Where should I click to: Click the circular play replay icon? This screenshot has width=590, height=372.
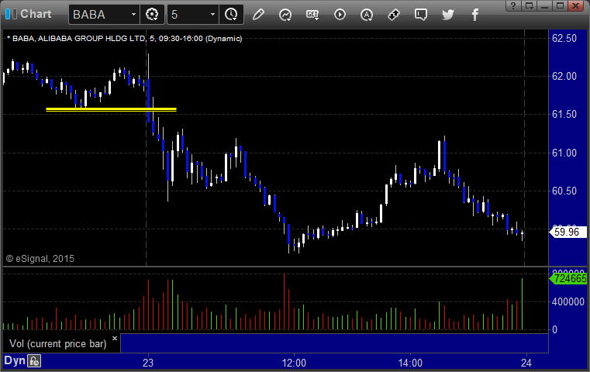(x=340, y=15)
